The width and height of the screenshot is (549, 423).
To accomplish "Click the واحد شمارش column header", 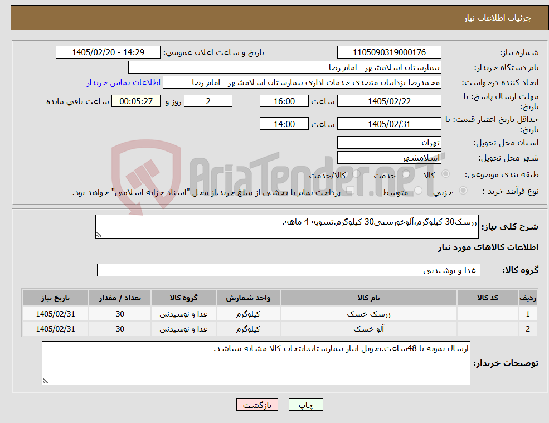I will (248, 298).
